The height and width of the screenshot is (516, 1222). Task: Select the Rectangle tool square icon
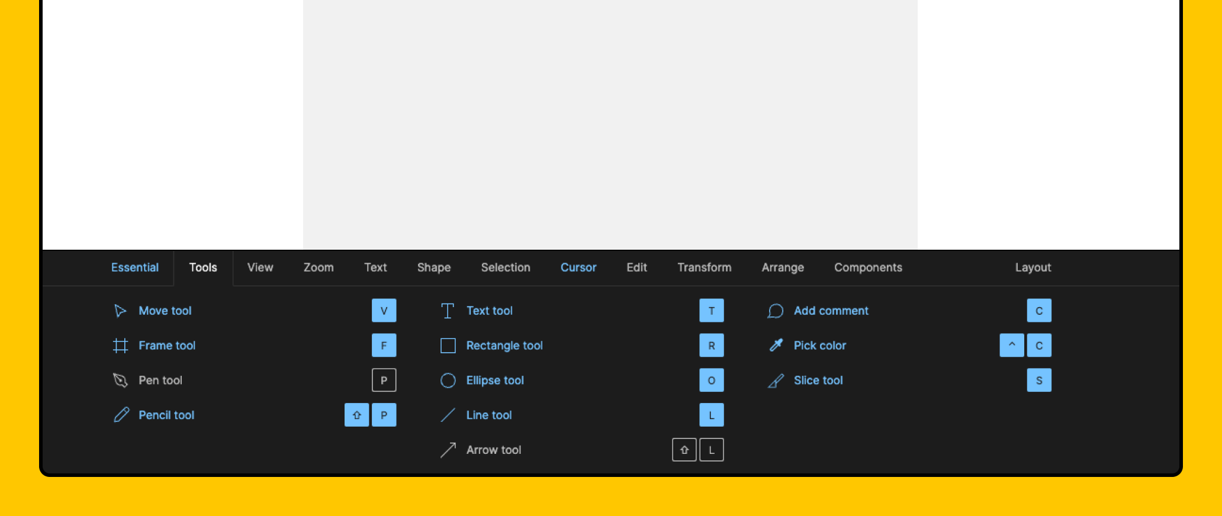(x=448, y=346)
